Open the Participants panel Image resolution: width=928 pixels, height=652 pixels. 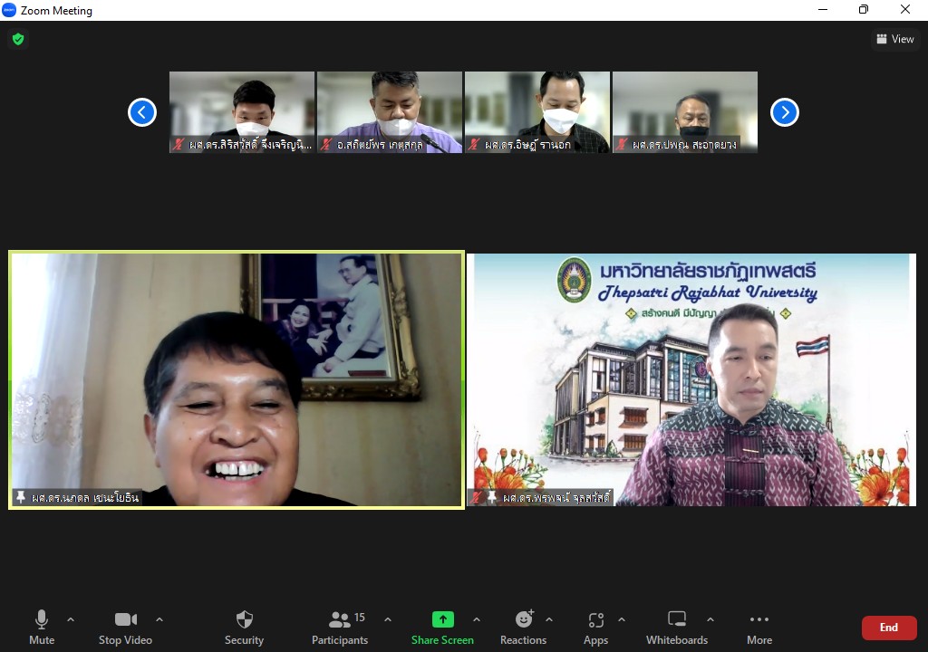tap(340, 628)
